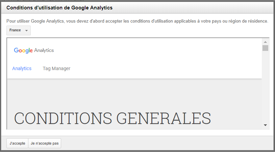The height and width of the screenshot is (152, 275).
Task: Click the colored Google wordmark
Action: point(23,50)
